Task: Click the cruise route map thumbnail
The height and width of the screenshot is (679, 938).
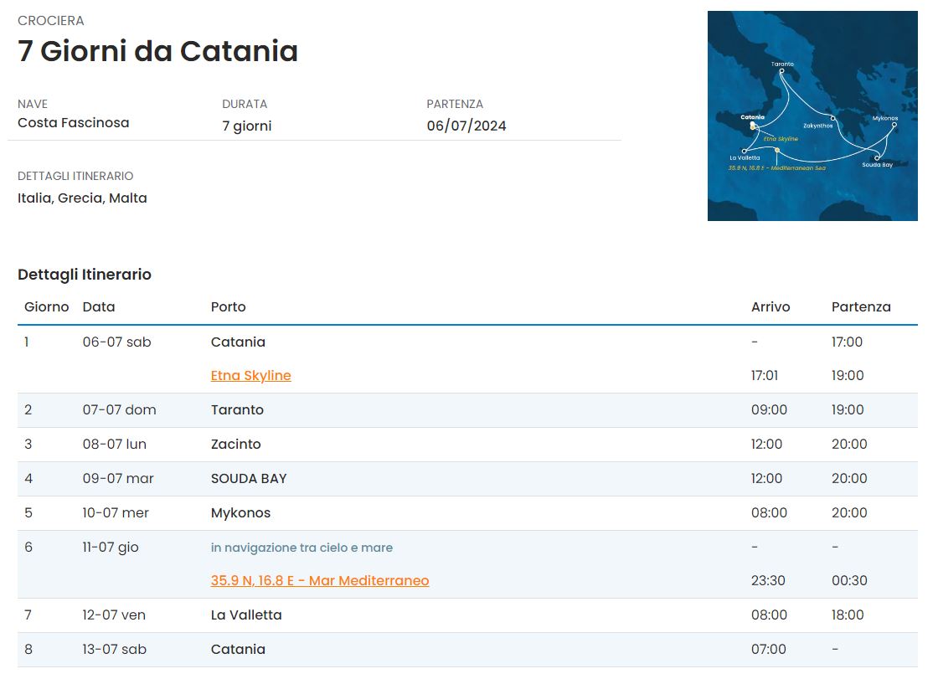Action: [x=812, y=116]
